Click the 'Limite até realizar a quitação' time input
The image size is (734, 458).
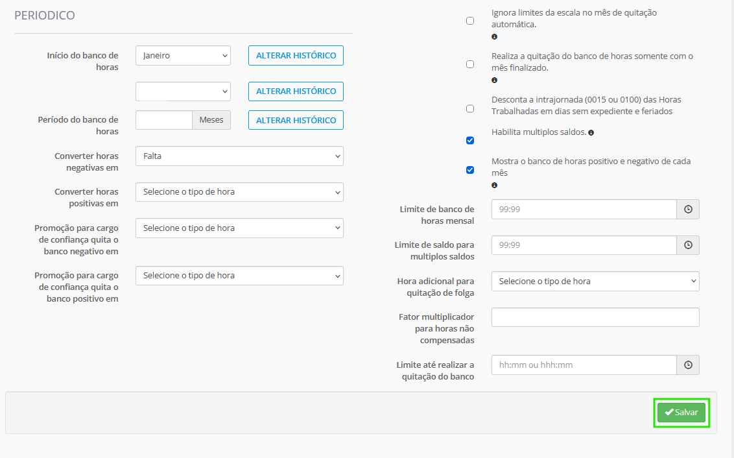tap(584, 365)
